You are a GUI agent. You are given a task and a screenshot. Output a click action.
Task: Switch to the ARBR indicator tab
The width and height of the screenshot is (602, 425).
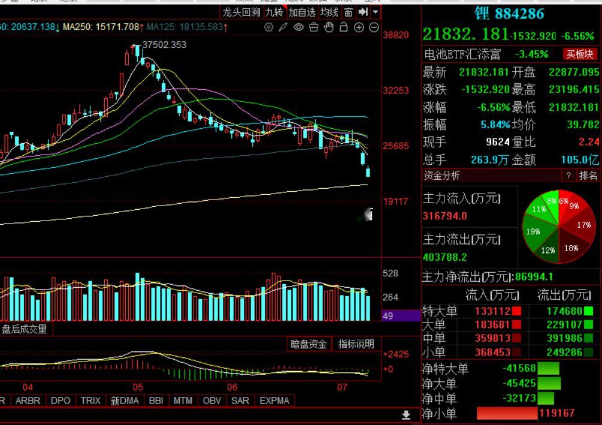click(x=28, y=400)
